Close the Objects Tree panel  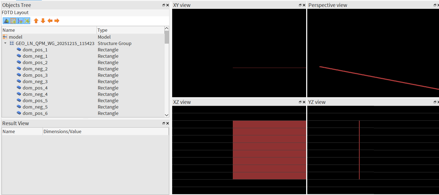pos(167,5)
